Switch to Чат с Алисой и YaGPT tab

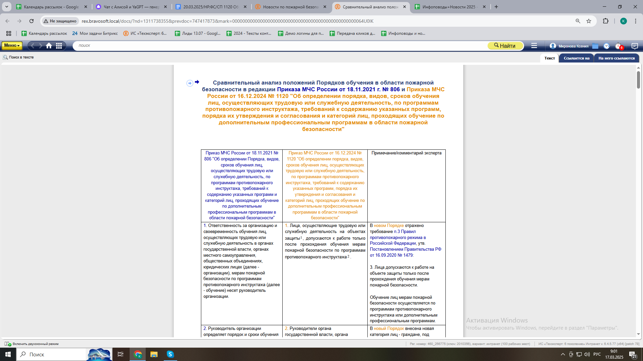(131, 7)
